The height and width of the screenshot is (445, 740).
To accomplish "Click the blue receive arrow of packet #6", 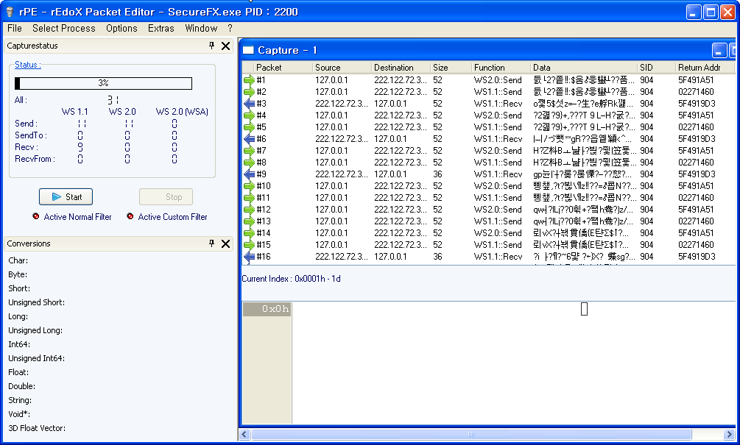I will click(x=249, y=139).
